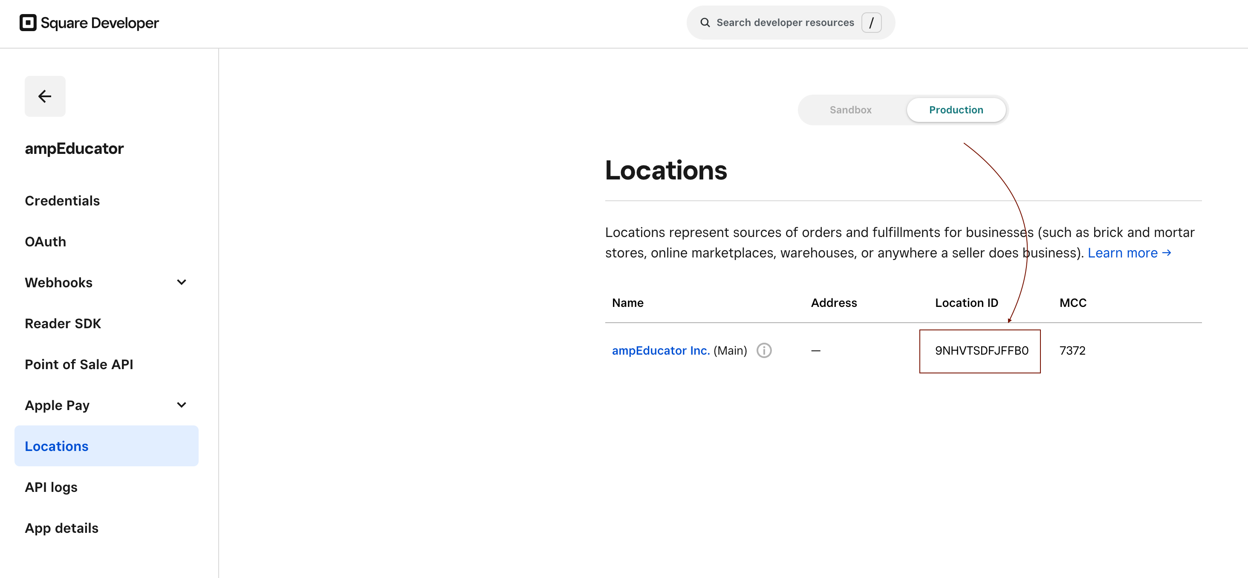Open Point of Sale API page
The height and width of the screenshot is (578, 1248).
tap(79, 364)
